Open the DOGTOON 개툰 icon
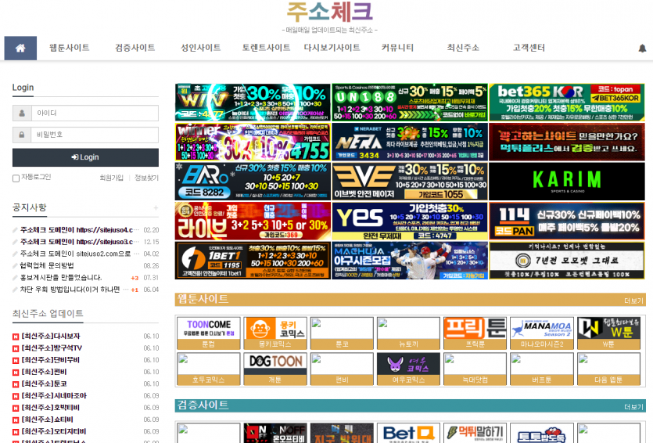 (x=274, y=369)
